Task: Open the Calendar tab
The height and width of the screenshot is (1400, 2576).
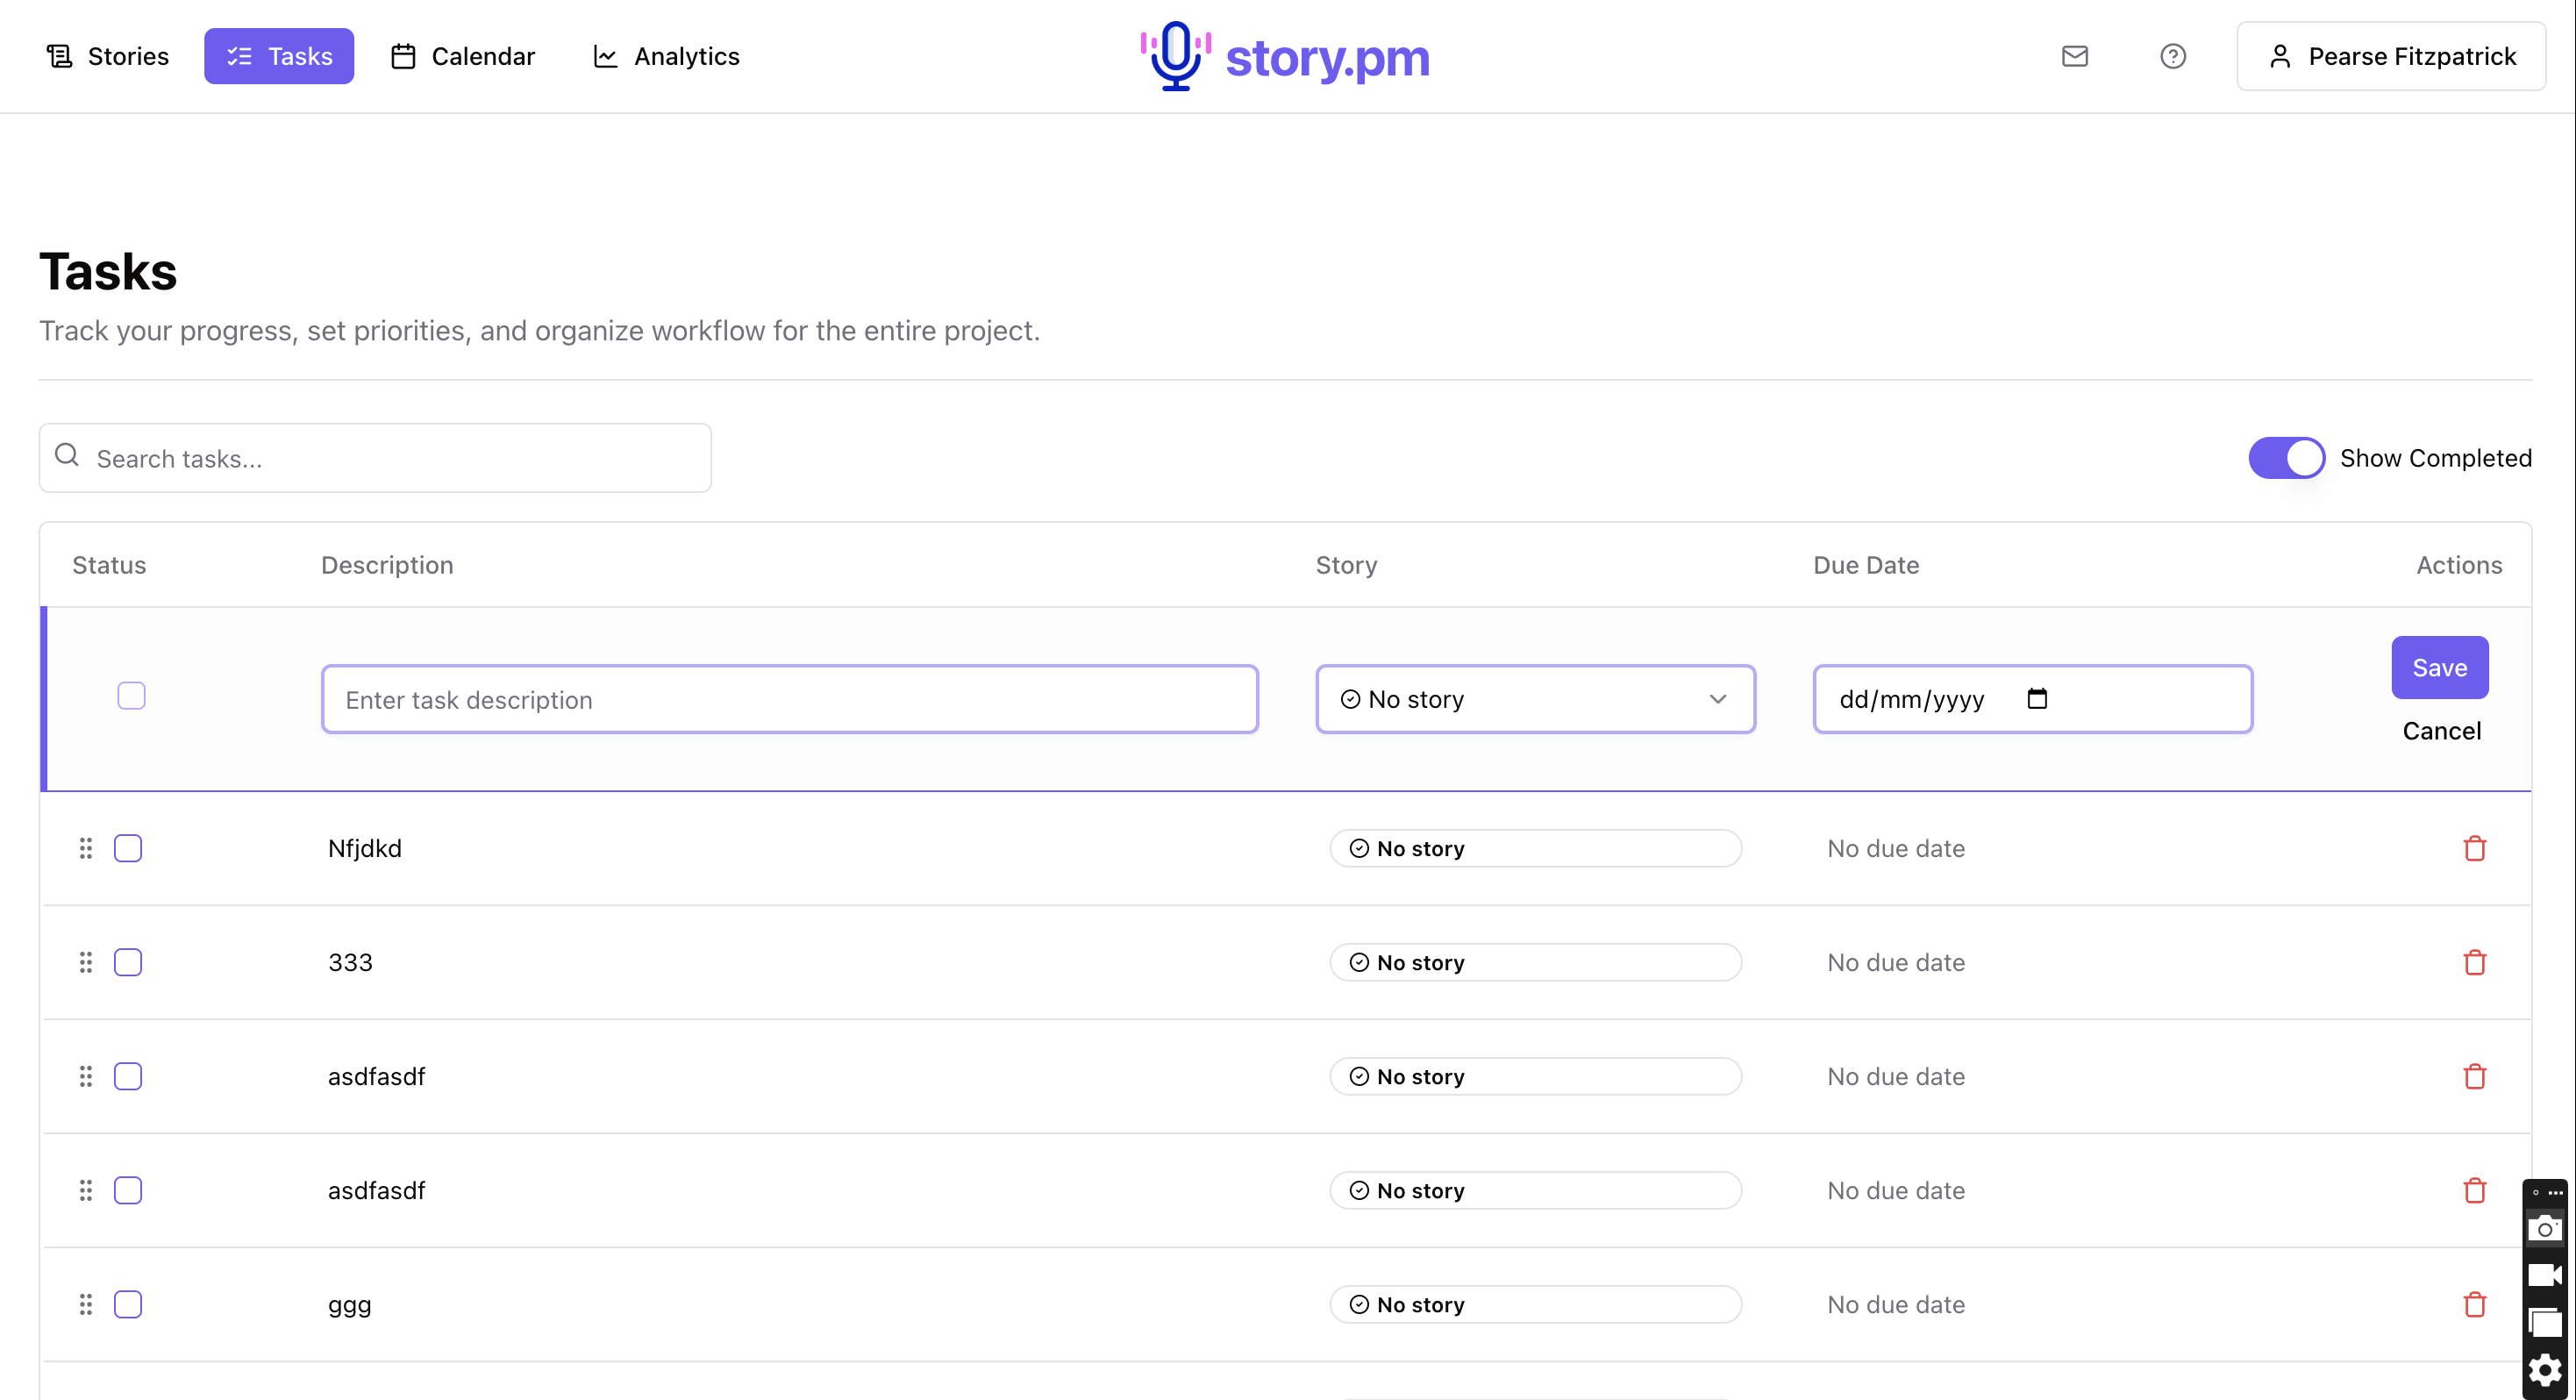Action: [x=463, y=56]
